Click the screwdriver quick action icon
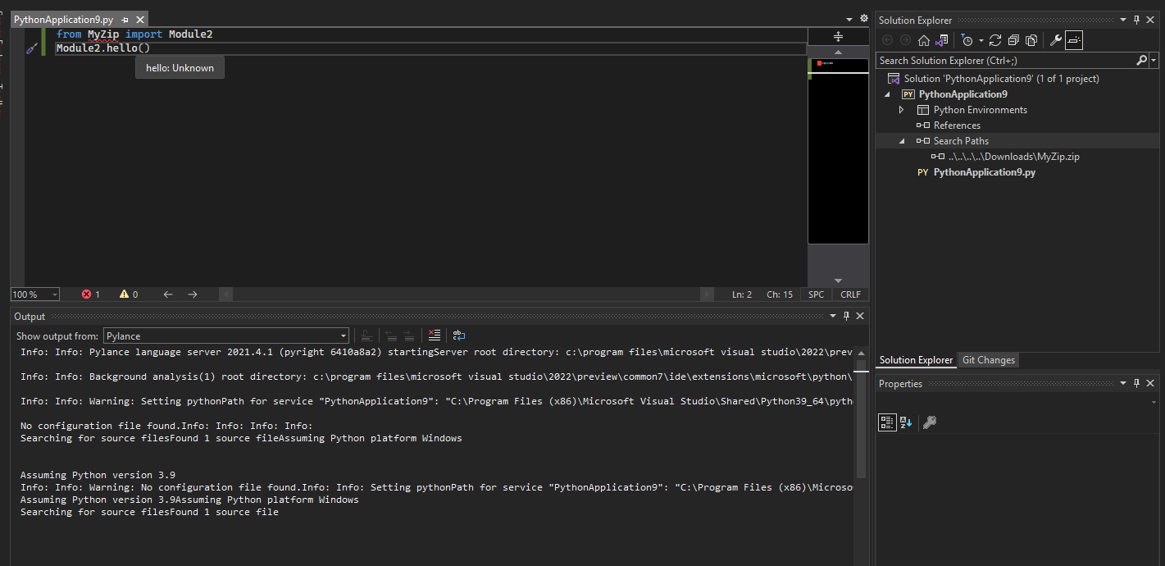The image size is (1165, 566). tap(32, 48)
